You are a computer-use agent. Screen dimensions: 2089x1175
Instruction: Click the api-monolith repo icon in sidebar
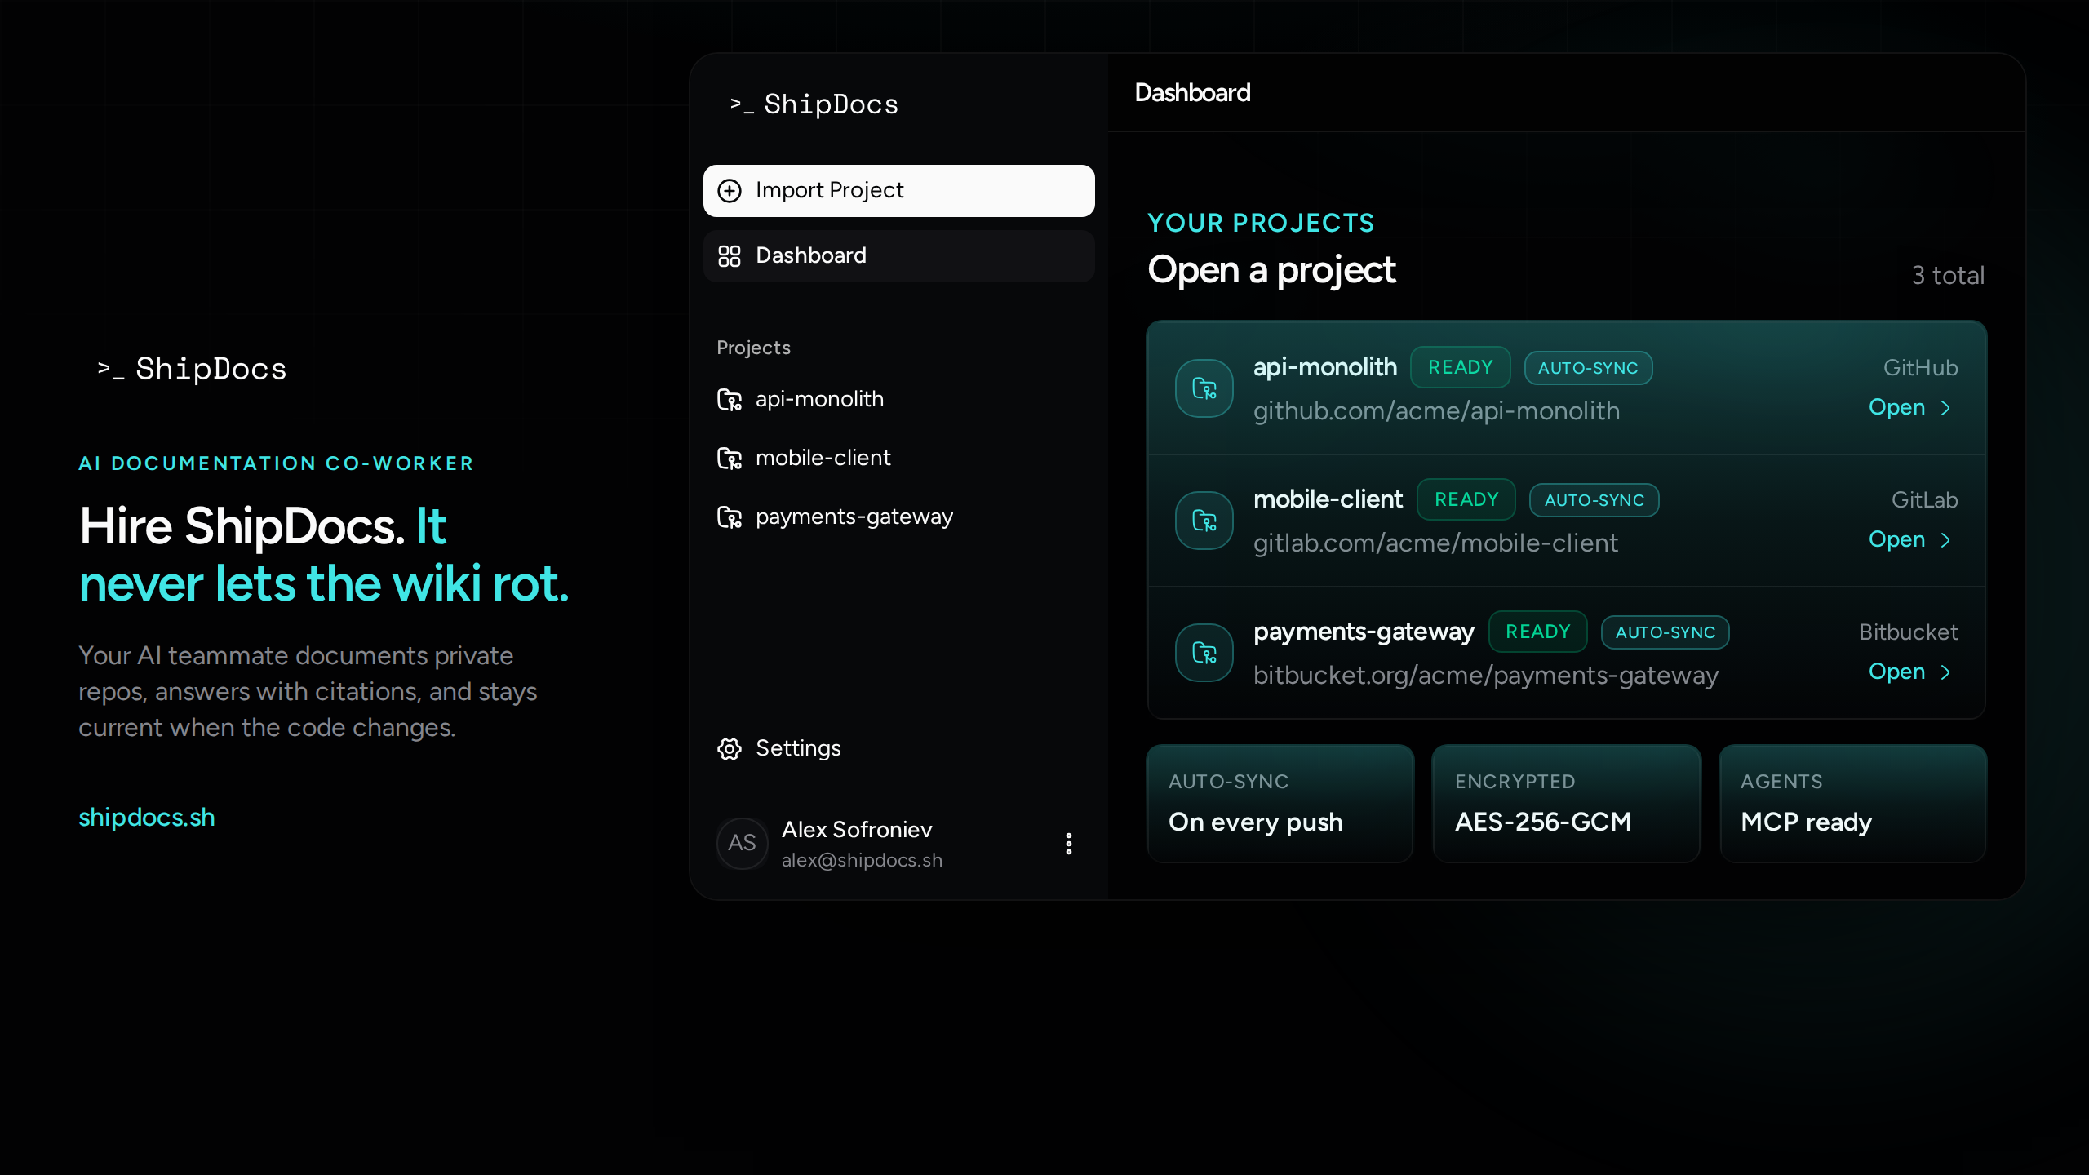[x=729, y=400]
